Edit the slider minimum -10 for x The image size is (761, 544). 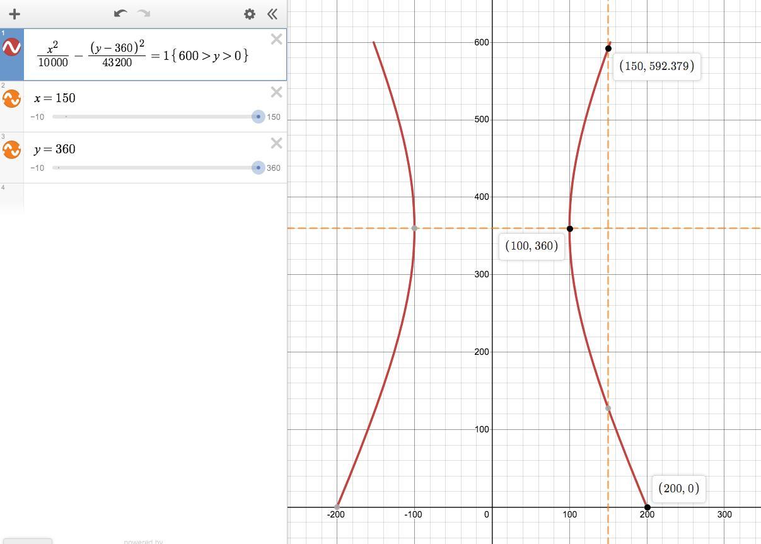[x=37, y=117]
